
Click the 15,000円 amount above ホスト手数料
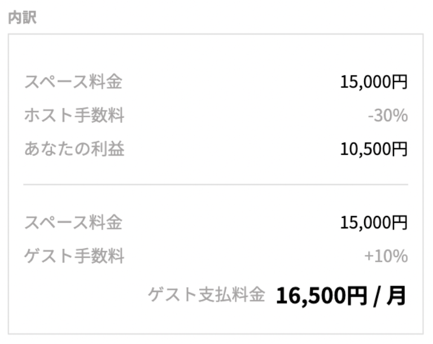pos(373,82)
